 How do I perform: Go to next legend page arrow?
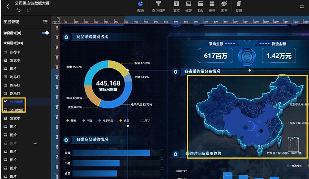point(149,120)
